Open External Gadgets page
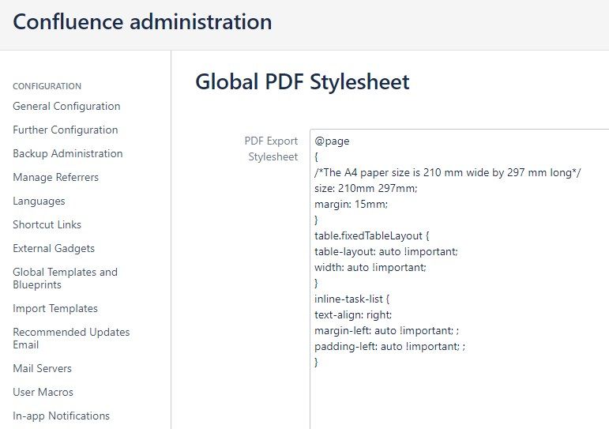Viewport: 609px width, 429px height. coord(54,248)
